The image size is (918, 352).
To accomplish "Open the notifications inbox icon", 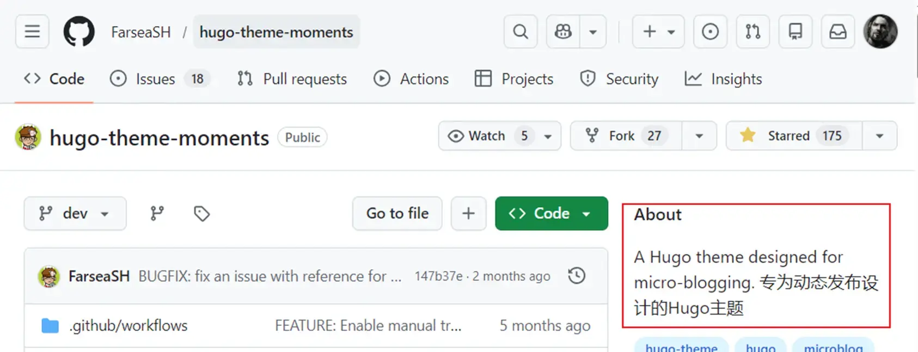I will click(837, 32).
